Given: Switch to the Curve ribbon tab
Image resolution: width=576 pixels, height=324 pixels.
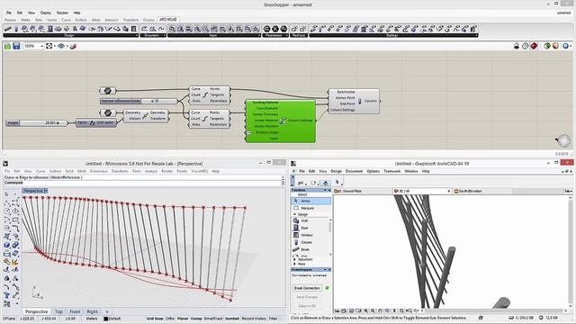Looking at the screenshot, I should coord(66,20).
